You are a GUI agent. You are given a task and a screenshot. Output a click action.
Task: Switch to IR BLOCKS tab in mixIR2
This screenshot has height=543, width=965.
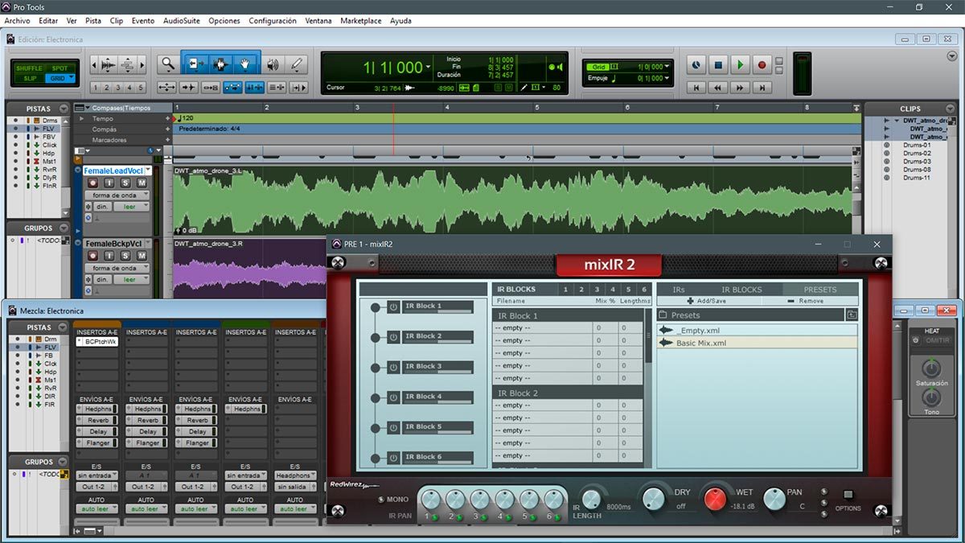point(741,290)
